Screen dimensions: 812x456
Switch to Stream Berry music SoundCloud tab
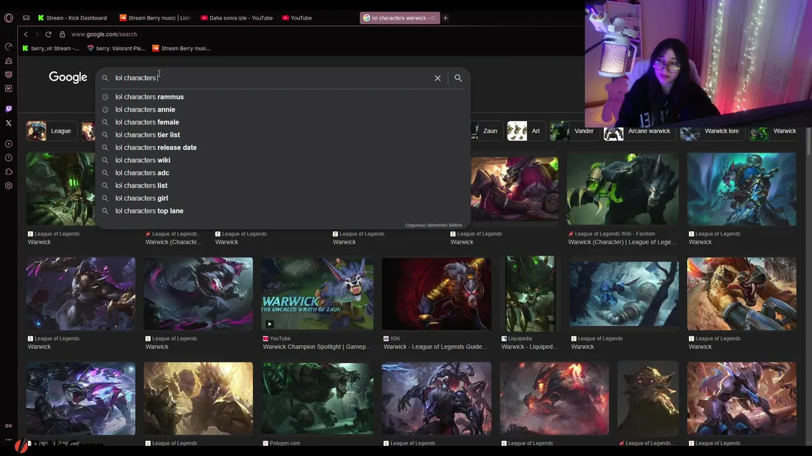coord(155,18)
